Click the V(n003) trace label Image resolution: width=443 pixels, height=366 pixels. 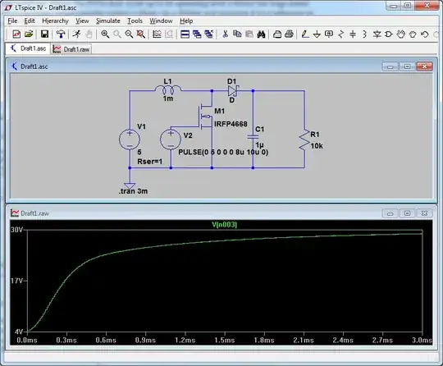coord(225,225)
